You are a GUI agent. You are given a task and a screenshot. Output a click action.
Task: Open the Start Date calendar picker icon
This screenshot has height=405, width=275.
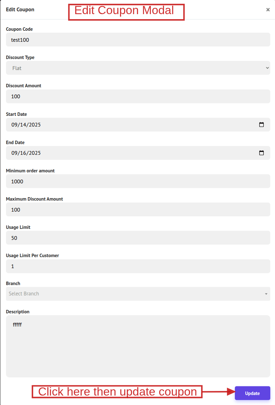tap(262, 125)
